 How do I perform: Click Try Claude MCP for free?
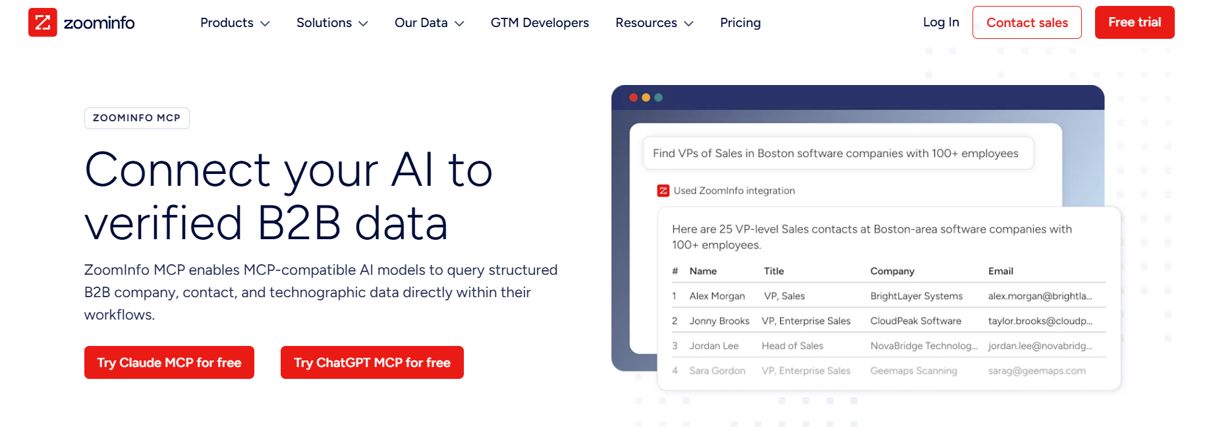169,362
